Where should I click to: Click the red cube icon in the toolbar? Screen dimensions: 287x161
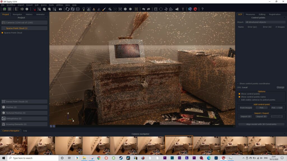point(195,9)
